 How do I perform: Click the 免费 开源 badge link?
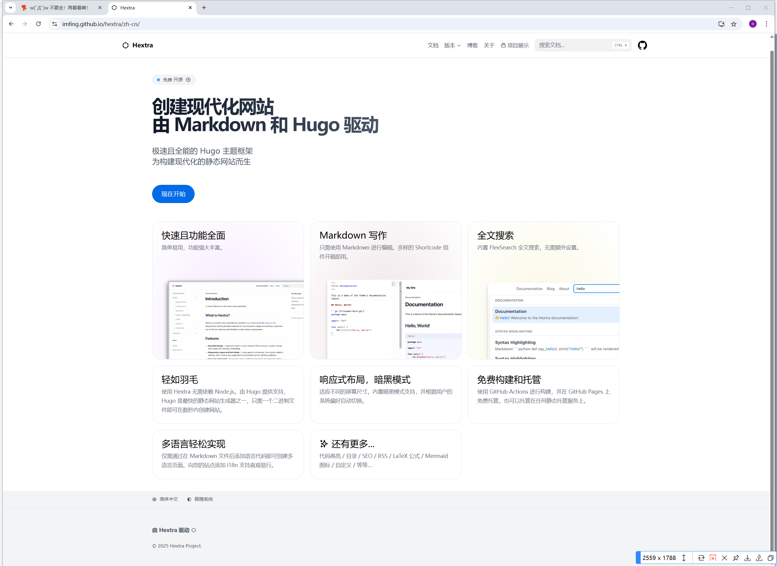coord(174,80)
